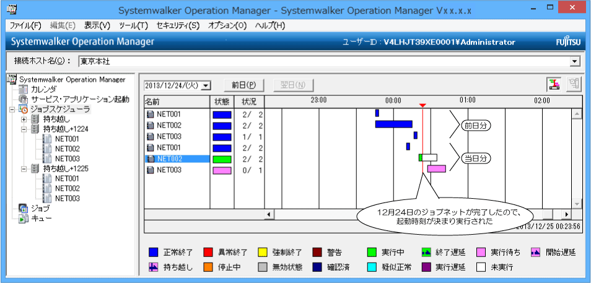Open the セキュリティ(S) menu
The width and height of the screenshot is (591, 283).
click(x=178, y=25)
